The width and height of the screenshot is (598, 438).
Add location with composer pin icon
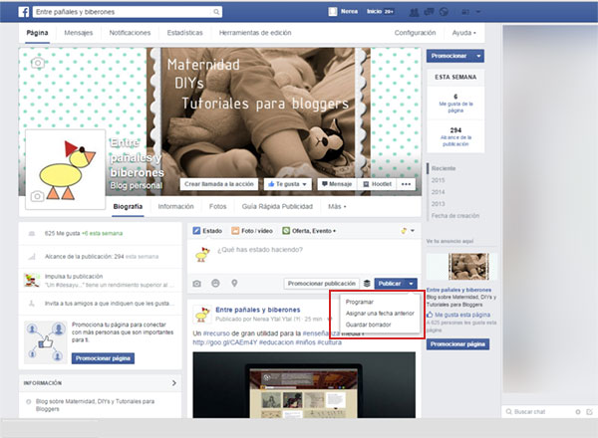pyautogui.click(x=234, y=283)
